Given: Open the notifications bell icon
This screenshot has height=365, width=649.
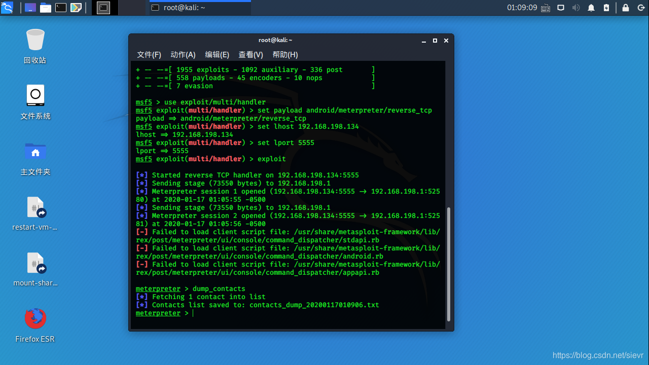Looking at the screenshot, I should [591, 8].
